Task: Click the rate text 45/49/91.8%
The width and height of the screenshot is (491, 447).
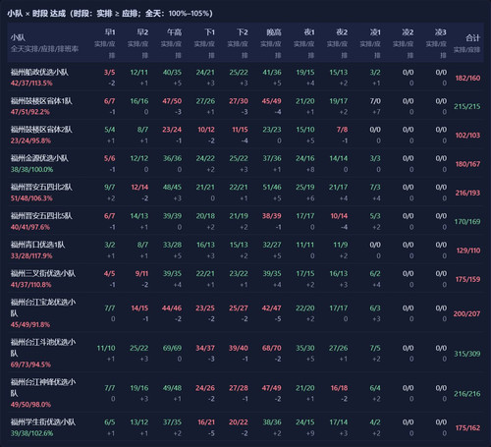Action: tap(30, 325)
